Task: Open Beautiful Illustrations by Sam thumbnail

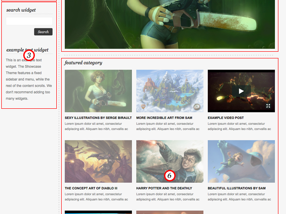Action: (x=241, y=161)
